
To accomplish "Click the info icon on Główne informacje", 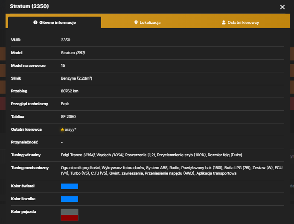I will click(35, 23).
